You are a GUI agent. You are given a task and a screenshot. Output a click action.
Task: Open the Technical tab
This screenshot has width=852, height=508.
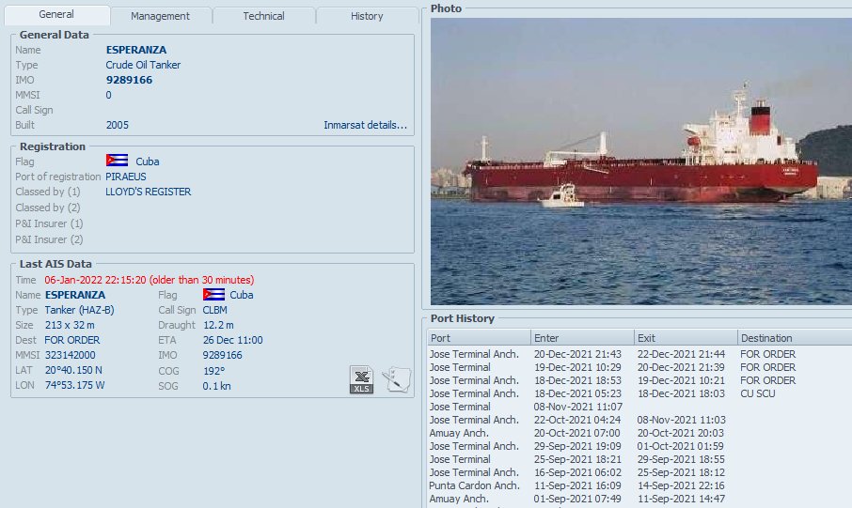263,16
